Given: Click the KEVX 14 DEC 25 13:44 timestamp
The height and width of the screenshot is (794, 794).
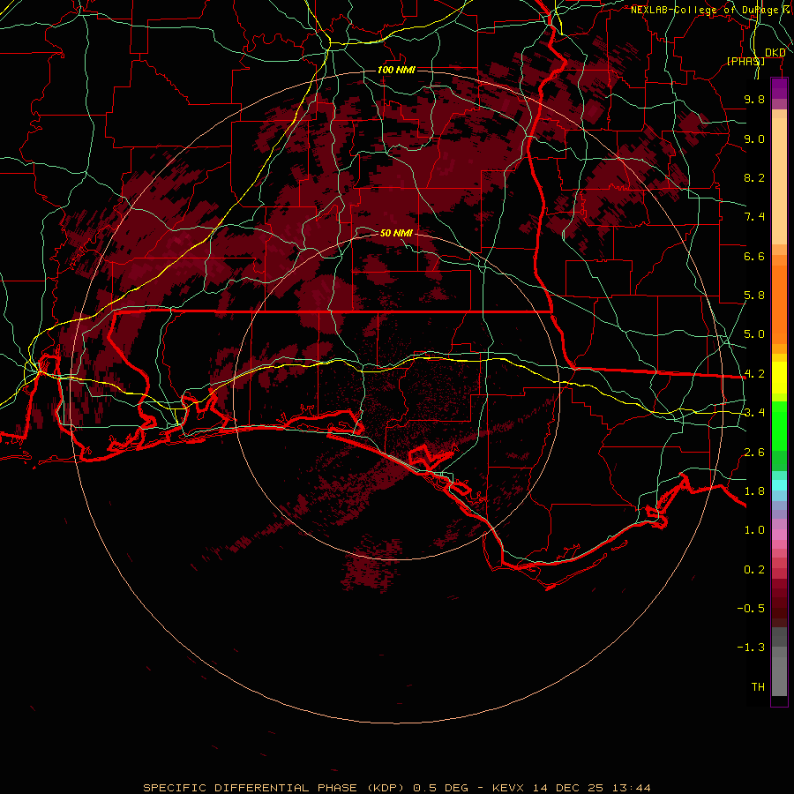Looking at the screenshot, I should click(x=571, y=788).
